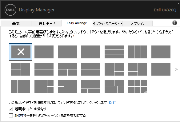Choose layout with top row and two bottom zones
This screenshot has height=122, width=180.
click(x=67, y=69)
